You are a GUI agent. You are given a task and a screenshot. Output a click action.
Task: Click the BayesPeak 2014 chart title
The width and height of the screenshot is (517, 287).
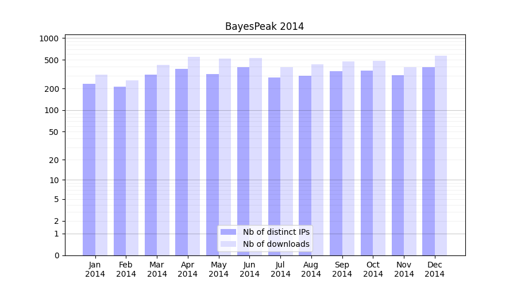coord(264,26)
